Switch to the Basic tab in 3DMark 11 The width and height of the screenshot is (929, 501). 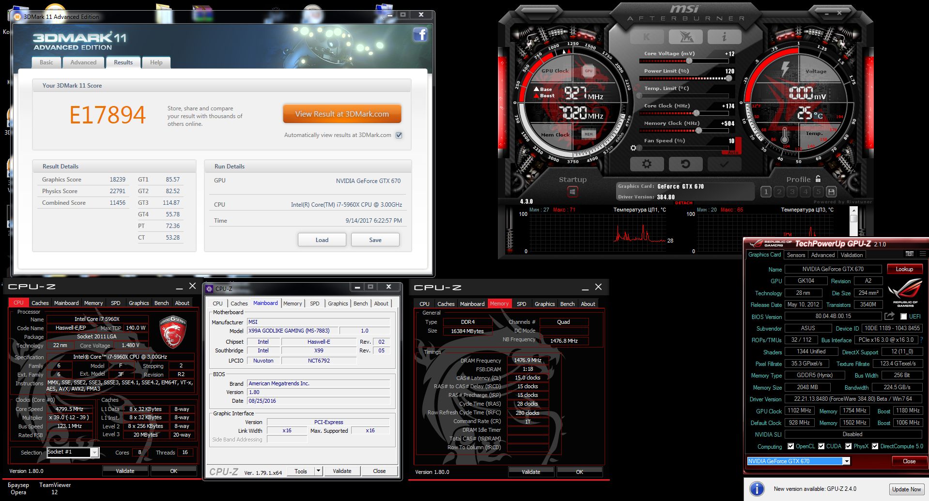click(x=46, y=62)
